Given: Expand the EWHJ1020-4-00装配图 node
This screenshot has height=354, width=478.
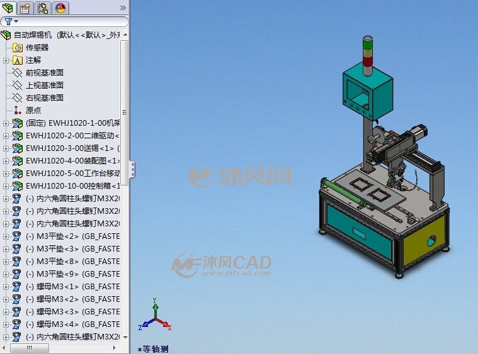Looking at the screenshot, I should [x=6, y=161].
